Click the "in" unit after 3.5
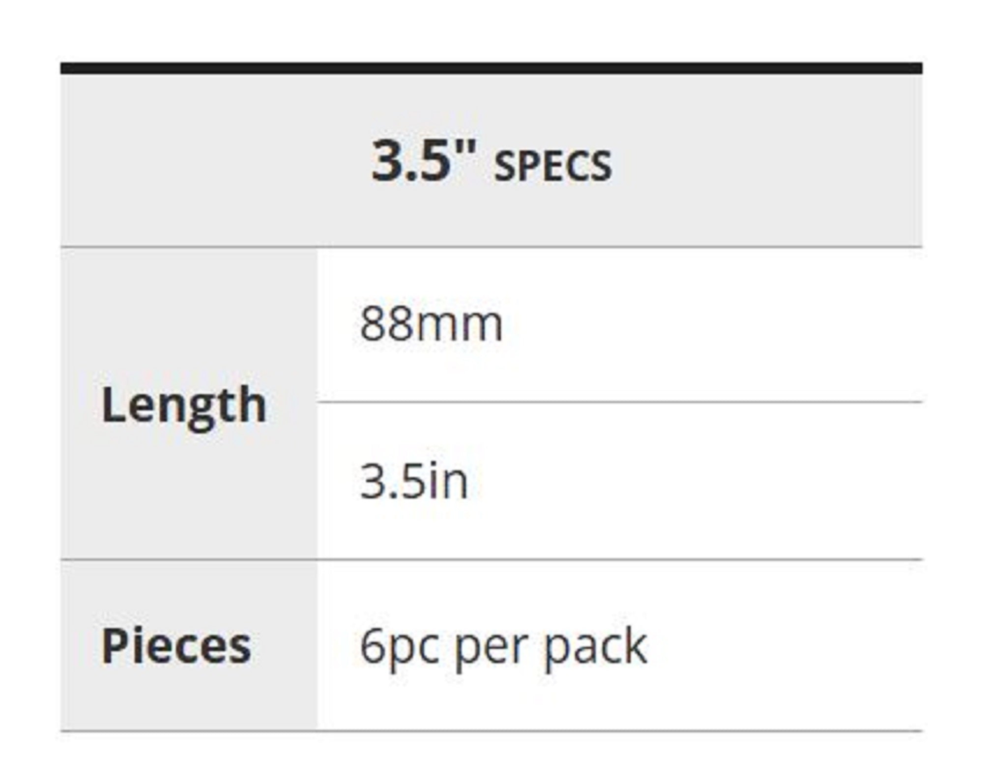 [x=448, y=482]
